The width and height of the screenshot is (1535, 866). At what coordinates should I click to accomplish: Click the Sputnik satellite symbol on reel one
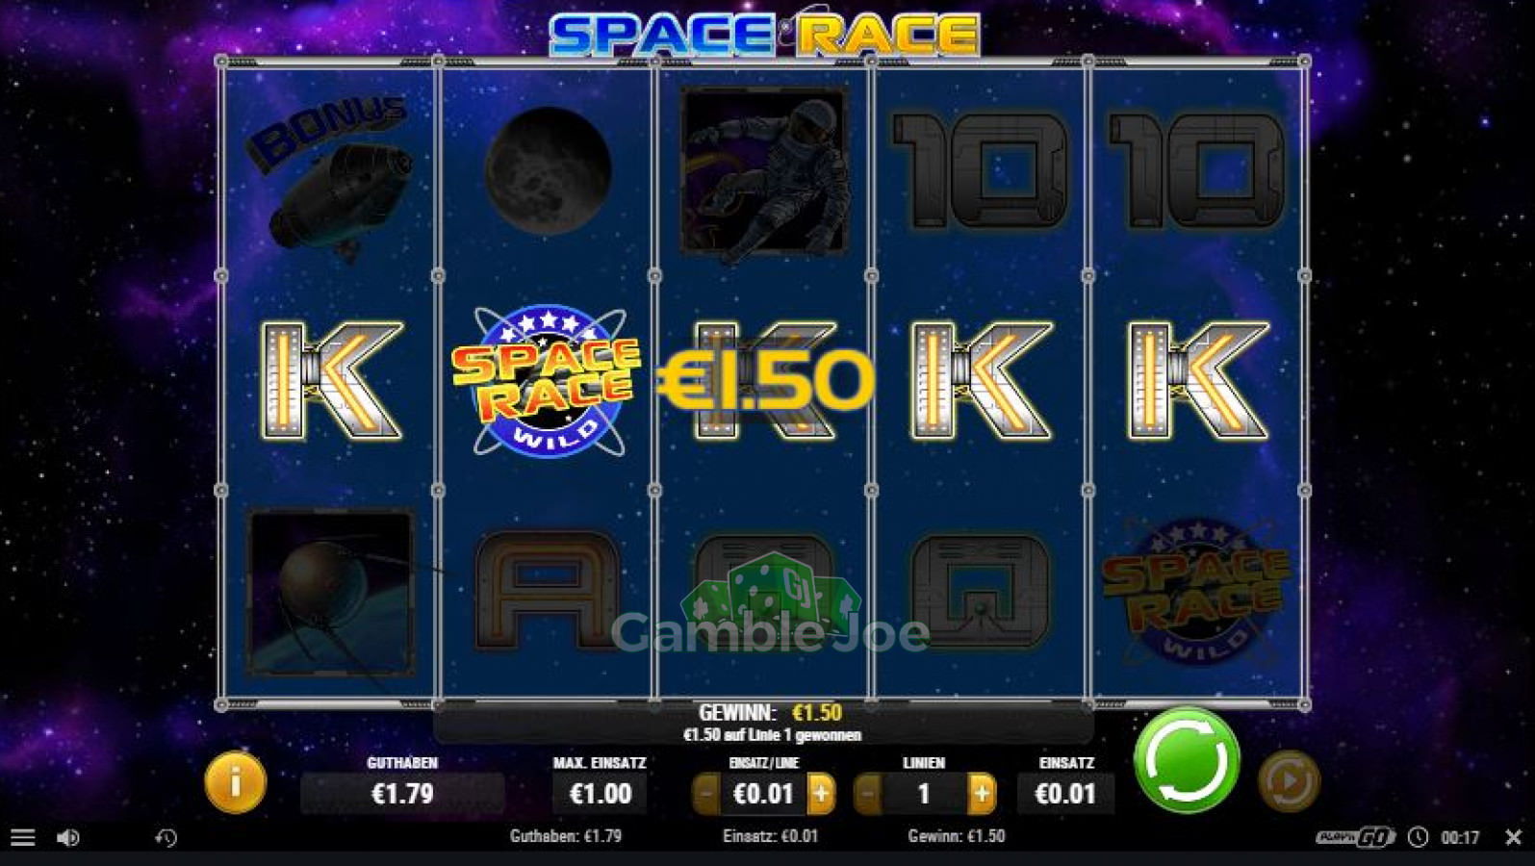pyautogui.click(x=330, y=592)
